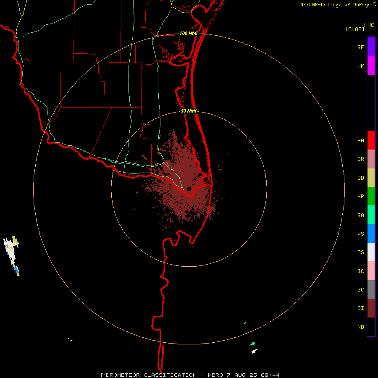Click the 100 NMI range ring label
Viewport: 378px width, 378px height.
click(x=189, y=33)
